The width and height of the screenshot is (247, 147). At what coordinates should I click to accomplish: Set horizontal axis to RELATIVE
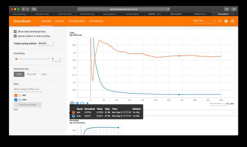tap(32, 74)
